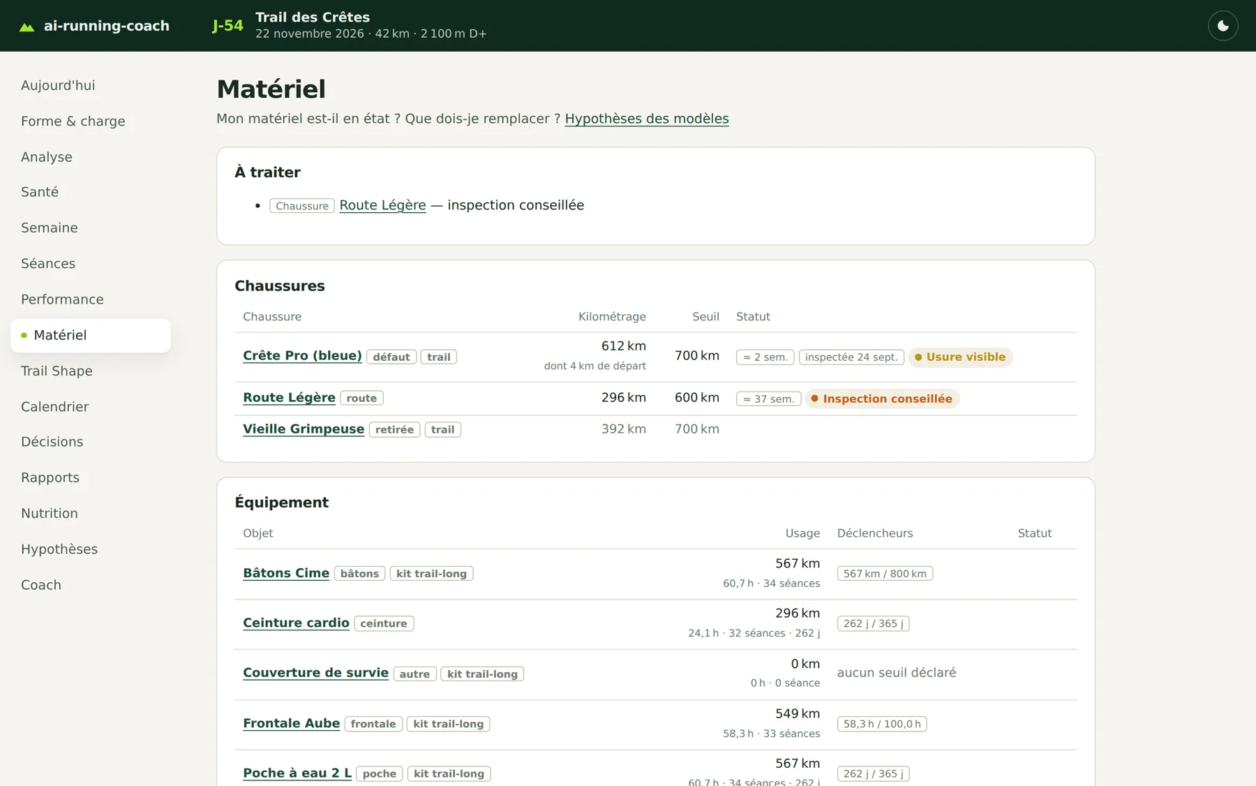
Task: Open the Coach page
Action: click(41, 585)
